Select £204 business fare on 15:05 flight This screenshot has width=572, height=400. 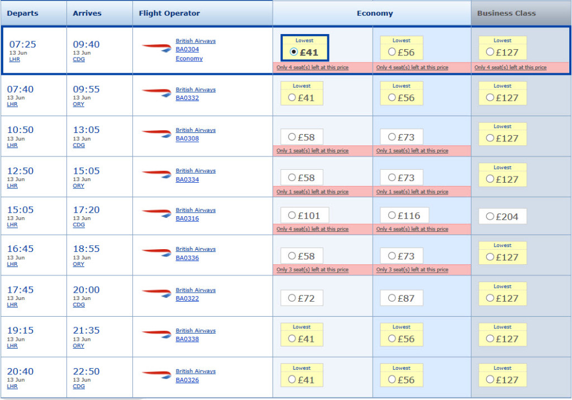[x=490, y=216]
